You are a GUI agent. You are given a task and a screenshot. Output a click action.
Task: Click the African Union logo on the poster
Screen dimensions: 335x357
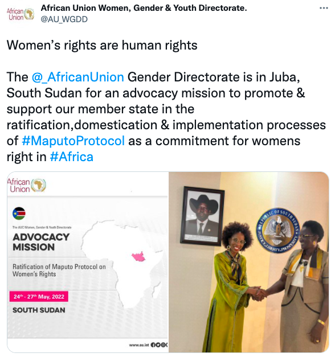pos(26,185)
